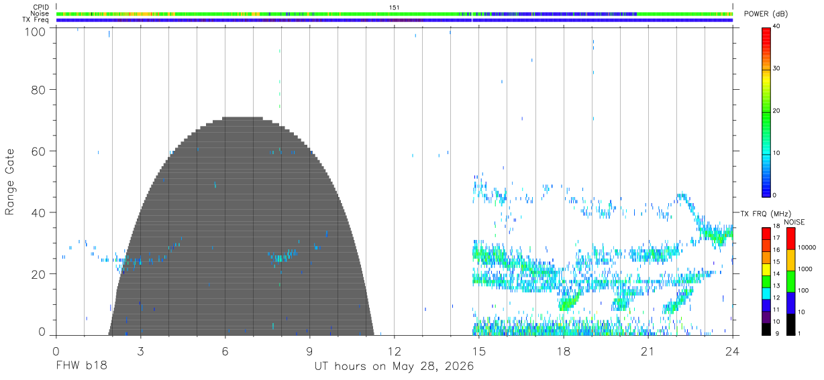Click the 18 tick on UT hours axis

point(563,351)
